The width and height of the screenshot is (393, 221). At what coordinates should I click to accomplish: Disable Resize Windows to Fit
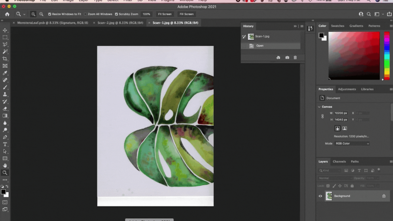click(49, 14)
